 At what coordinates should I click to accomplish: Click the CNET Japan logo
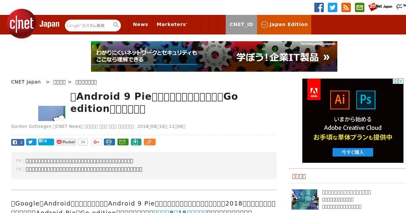[33, 24]
